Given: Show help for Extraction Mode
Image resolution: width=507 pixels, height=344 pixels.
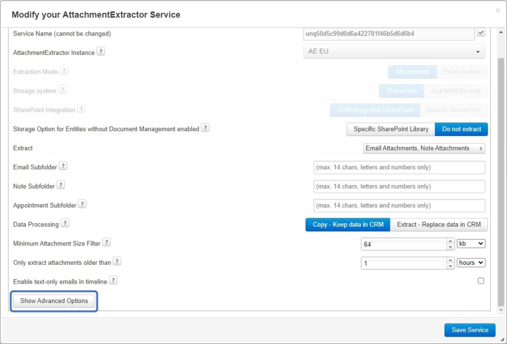Looking at the screenshot, I should pyautogui.click(x=64, y=70).
